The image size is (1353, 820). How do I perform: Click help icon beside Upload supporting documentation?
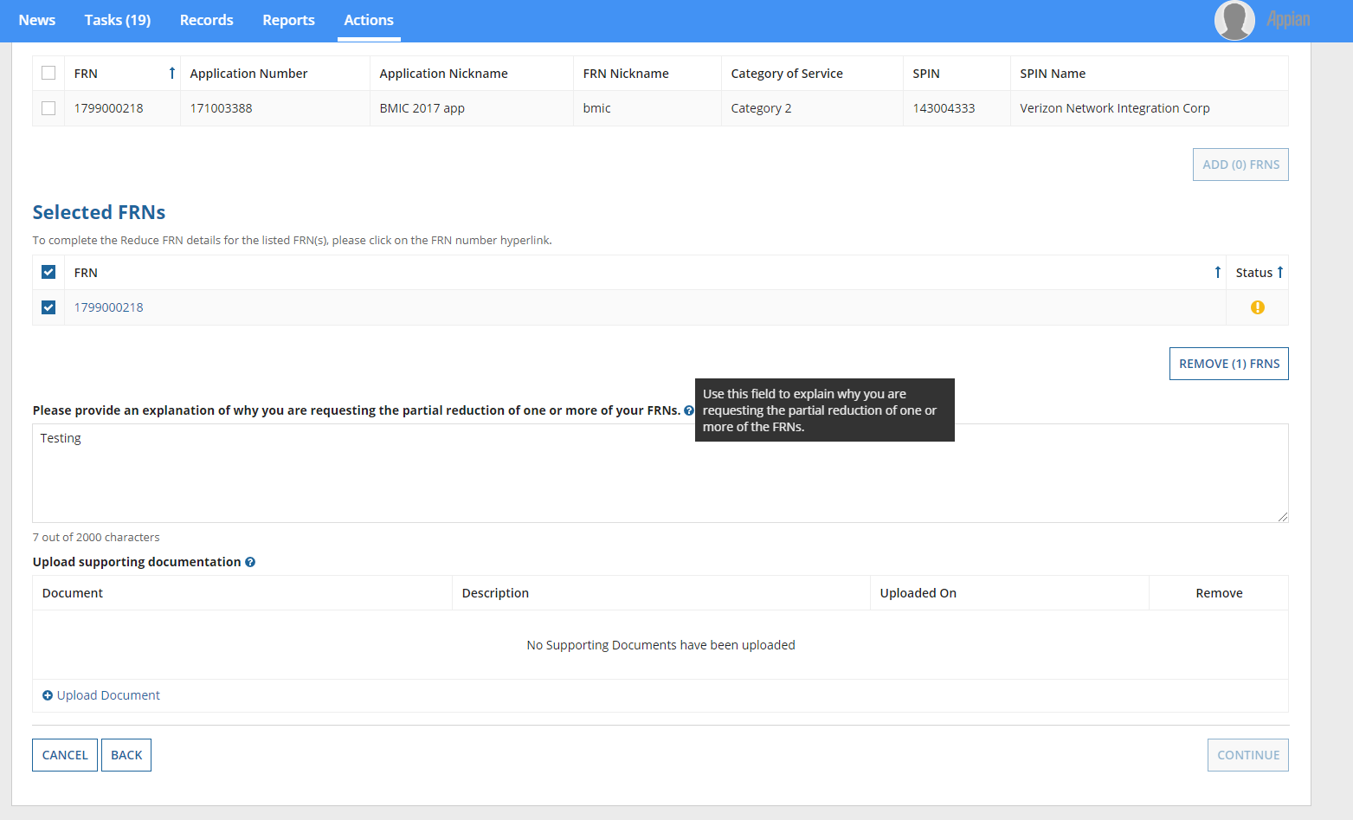(x=250, y=562)
